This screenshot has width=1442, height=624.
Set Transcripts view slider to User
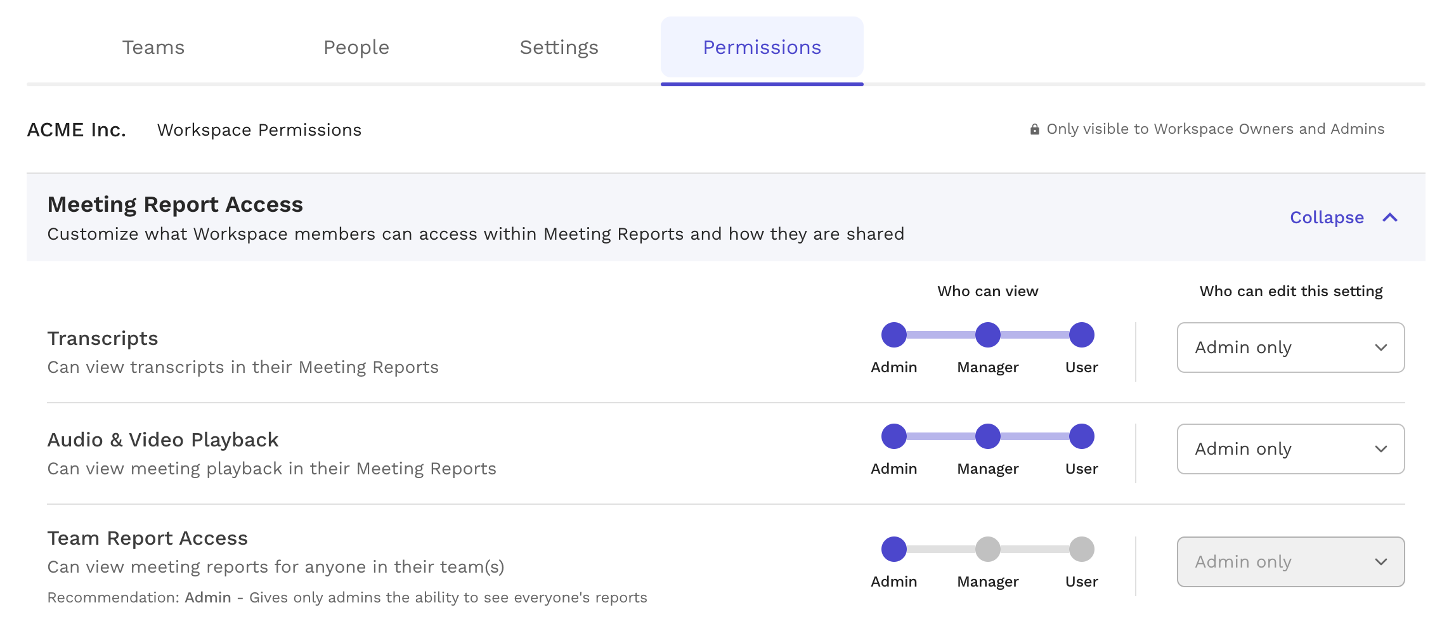coord(1082,335)
